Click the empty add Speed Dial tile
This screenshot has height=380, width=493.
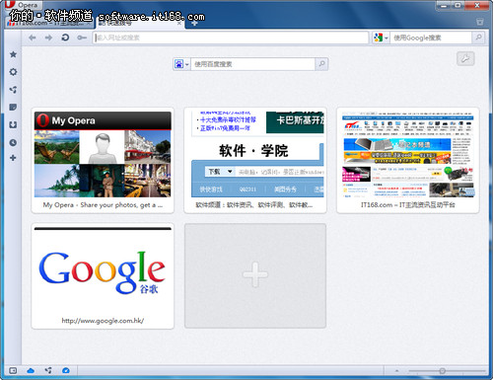pos(255,275)
